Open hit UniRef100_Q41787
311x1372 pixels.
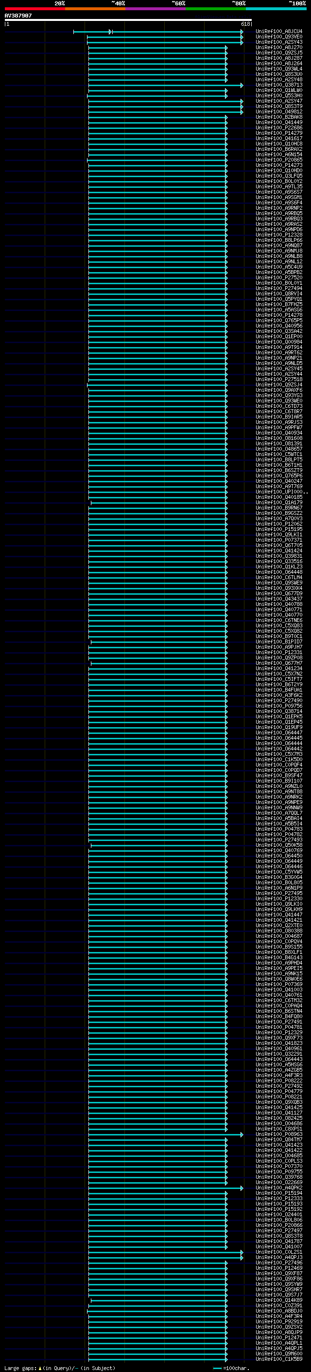click(x=279, y=1241)
